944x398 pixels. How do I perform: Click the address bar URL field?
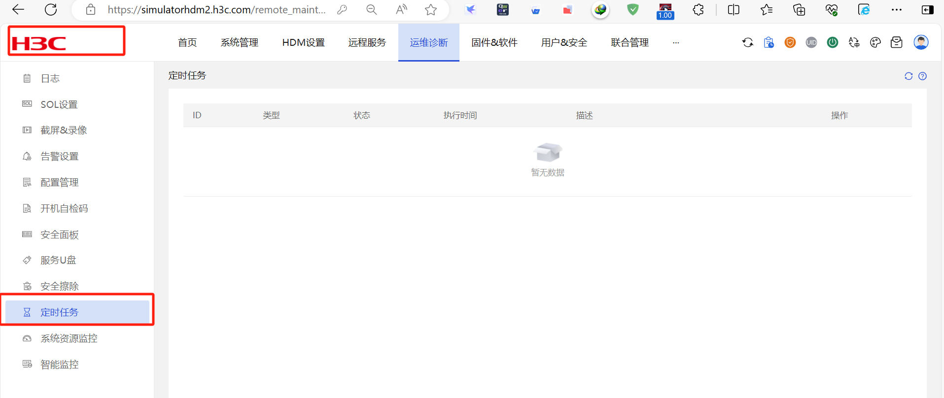(x=217, y=10)
